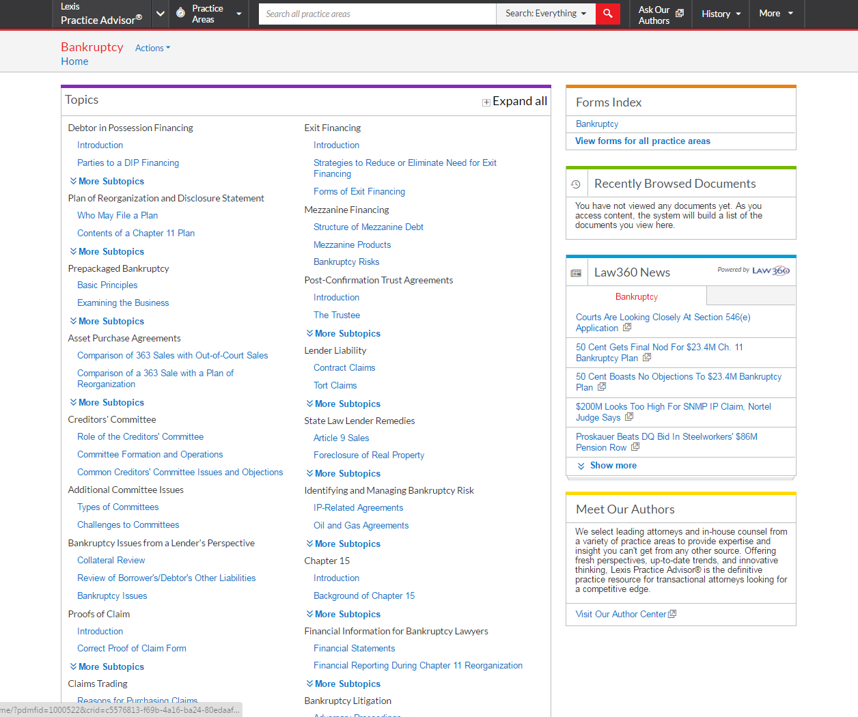Open the Search: Everything dropdown

pos(546,13)
